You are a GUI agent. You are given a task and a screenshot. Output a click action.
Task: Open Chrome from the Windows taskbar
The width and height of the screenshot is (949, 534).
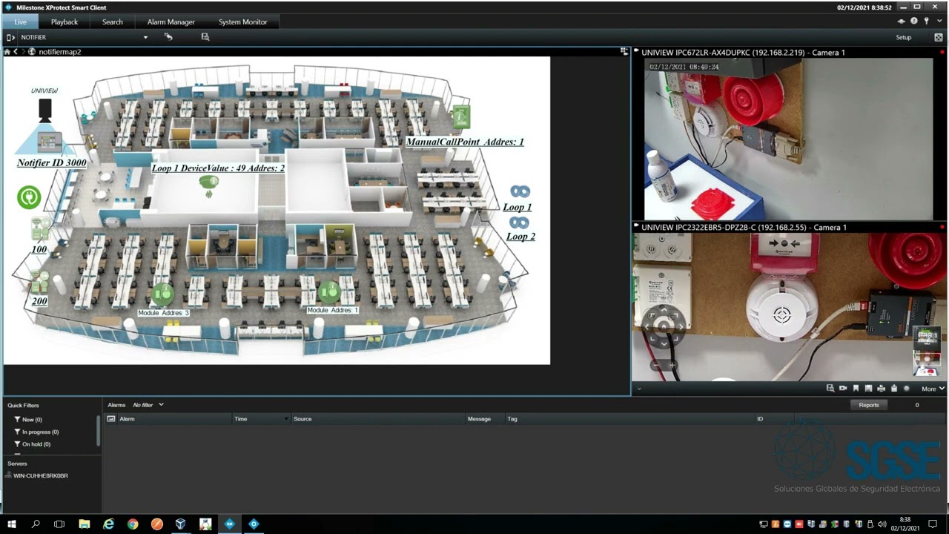pos(133,524)
